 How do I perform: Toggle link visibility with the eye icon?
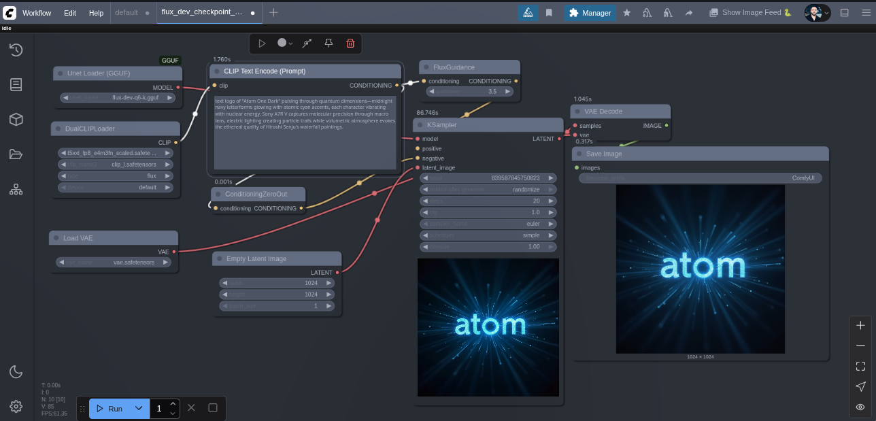pyautogui.click(x=860, y=407)
